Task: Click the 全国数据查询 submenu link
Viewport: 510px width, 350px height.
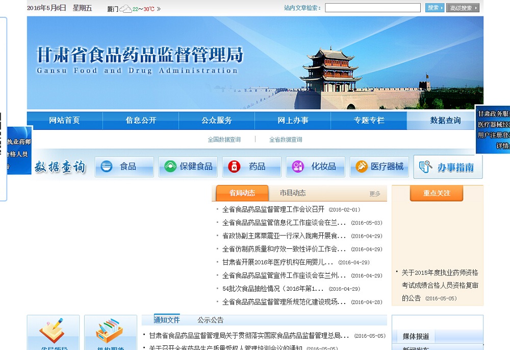Action: pyautogui.click(x=224, y=139)
